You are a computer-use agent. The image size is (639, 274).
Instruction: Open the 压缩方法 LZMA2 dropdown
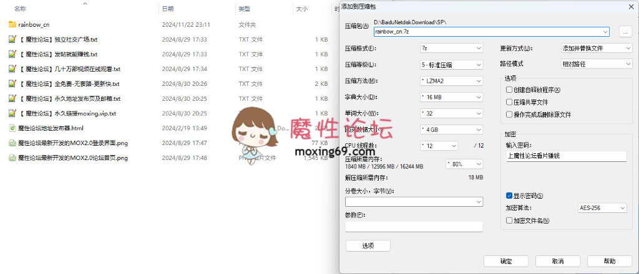coord(451,81)
